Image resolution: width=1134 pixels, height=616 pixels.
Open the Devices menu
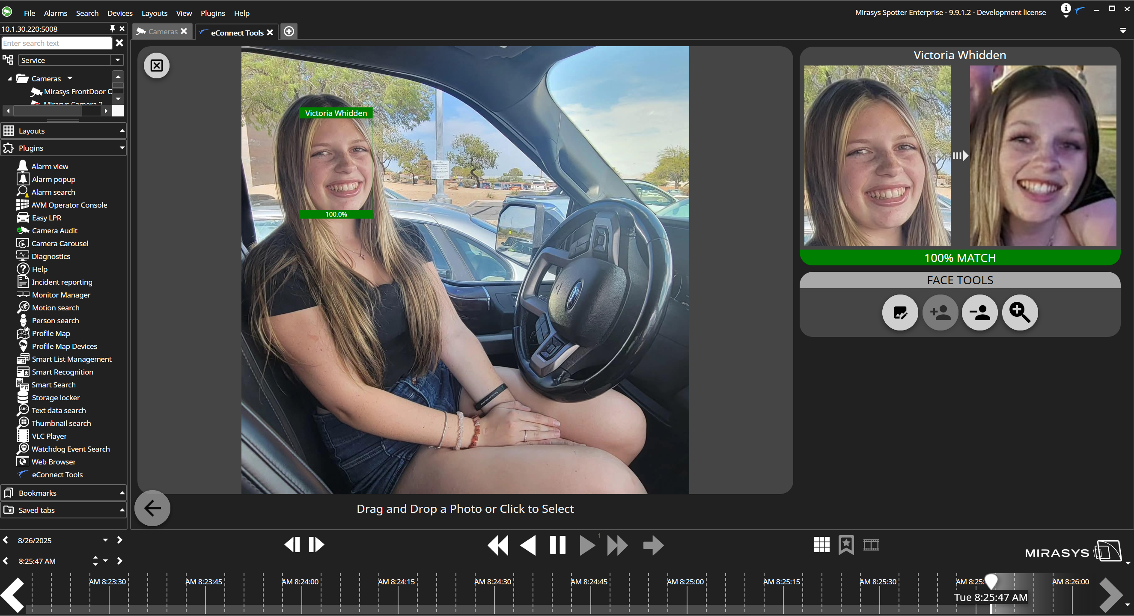(x=119, y=13)
